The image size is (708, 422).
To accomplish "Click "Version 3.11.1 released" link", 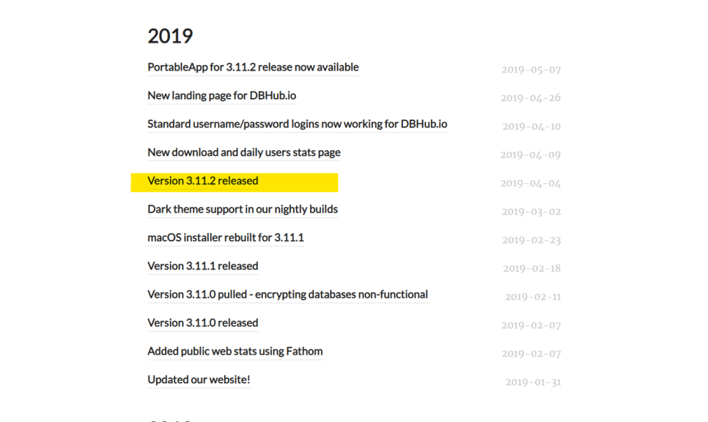I will tap(203, 266).
